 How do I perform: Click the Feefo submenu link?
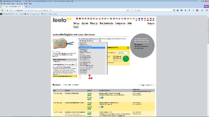[x=76, y=27]
